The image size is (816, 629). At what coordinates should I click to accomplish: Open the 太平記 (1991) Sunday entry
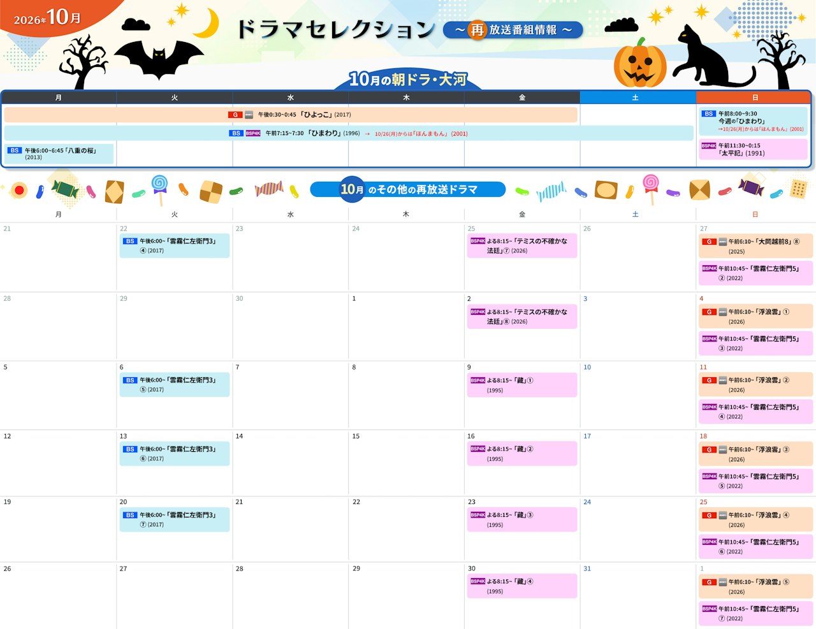[x=754, y=149]
